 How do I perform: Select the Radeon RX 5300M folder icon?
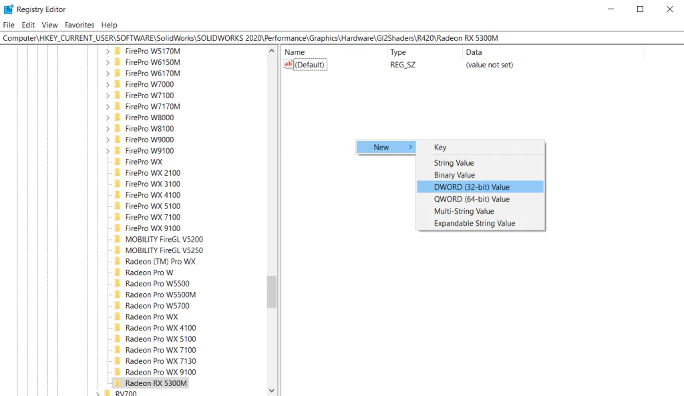118,383
